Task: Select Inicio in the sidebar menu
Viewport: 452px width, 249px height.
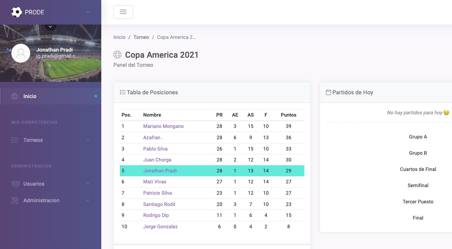Action: 30,96
